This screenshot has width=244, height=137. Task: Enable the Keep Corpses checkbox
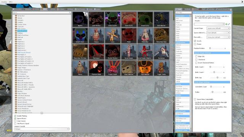[x=15, y=121]
